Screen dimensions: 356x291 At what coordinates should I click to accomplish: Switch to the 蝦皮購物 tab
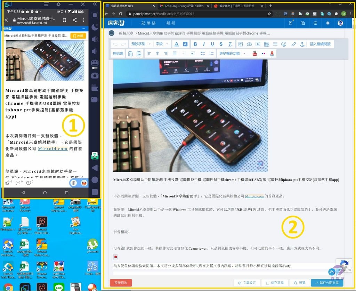[x=238, y=6]
